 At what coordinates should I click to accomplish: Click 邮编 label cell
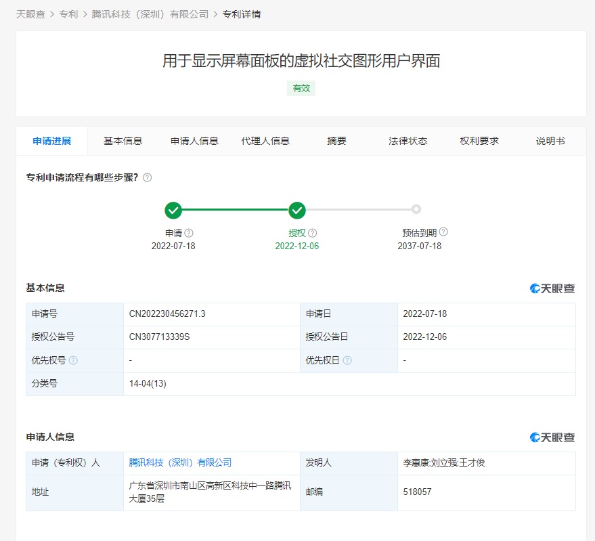point(349,493)
